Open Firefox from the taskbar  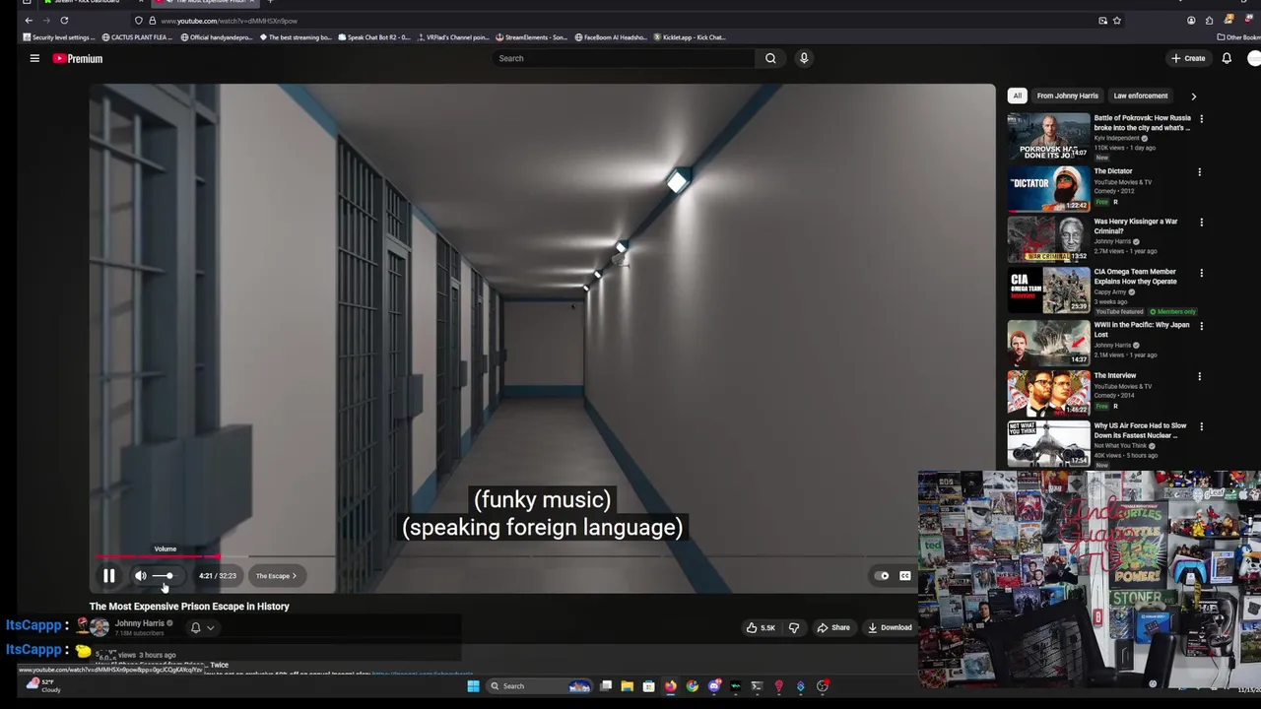(x=670, y=686)
